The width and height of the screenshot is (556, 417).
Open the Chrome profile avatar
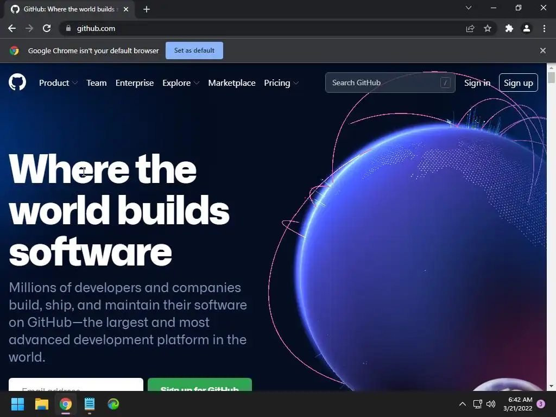tap(527, 28)
